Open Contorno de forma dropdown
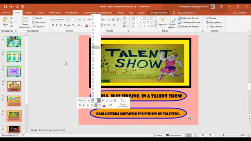 point(190,22)
